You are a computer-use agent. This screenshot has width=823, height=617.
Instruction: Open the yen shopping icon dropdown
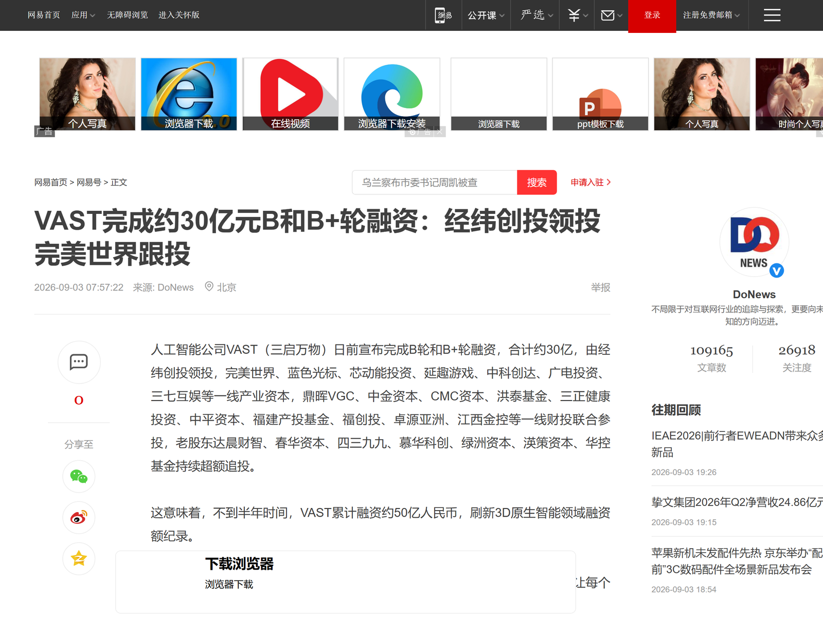578,15
